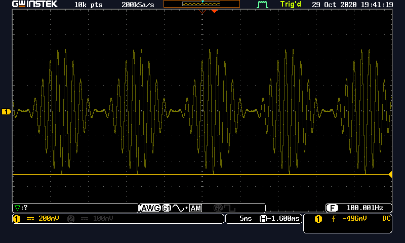Click the rising edge trigger slope icon
Screen dimensions: 405x243
pyautogui.click(x=333, y=219)
